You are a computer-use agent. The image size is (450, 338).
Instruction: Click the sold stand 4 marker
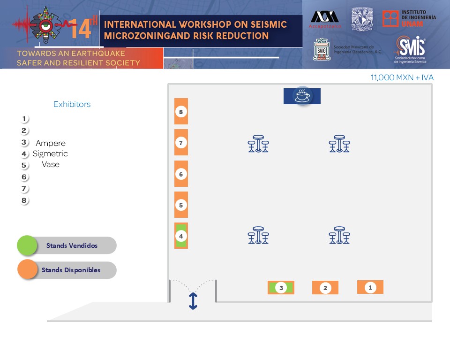(x=181, y=236)
